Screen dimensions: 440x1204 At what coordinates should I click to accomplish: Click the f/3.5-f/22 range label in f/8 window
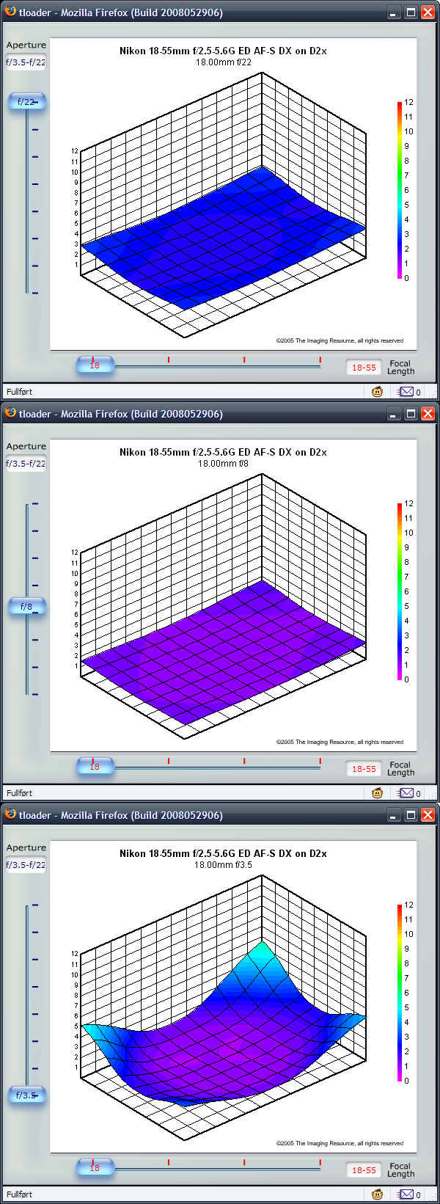[26, 464]
